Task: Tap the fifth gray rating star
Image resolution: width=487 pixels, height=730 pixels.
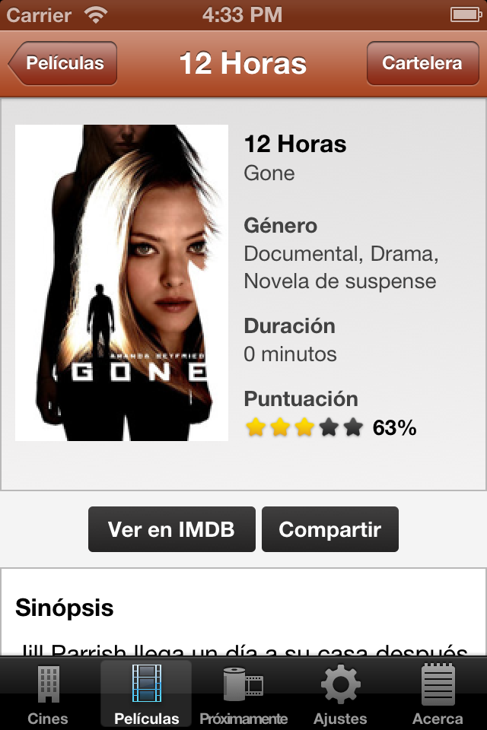Action: click(x=353, y=427)
